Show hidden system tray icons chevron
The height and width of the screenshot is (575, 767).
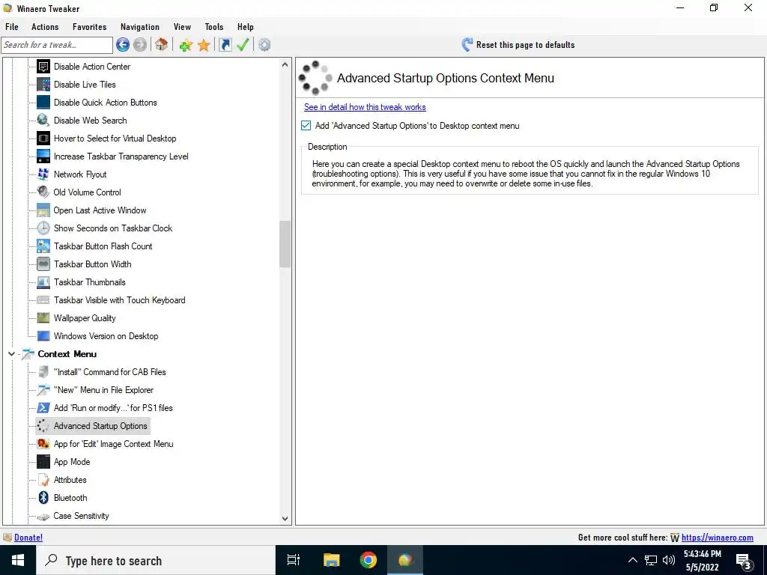[632, 560]
